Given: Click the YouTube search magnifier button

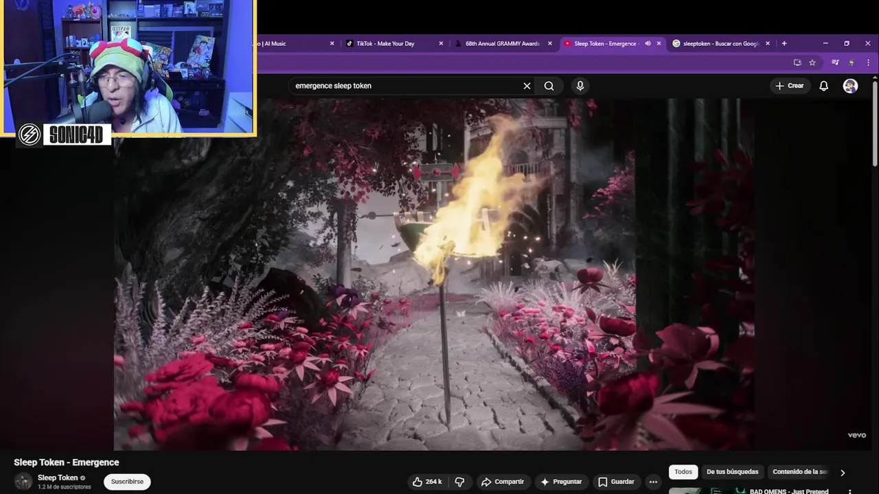Looking at the screenshot, I should [549, 86].
